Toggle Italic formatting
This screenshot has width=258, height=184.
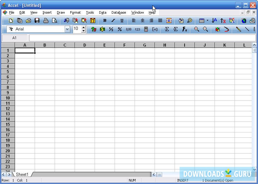(x=113, y=21)
